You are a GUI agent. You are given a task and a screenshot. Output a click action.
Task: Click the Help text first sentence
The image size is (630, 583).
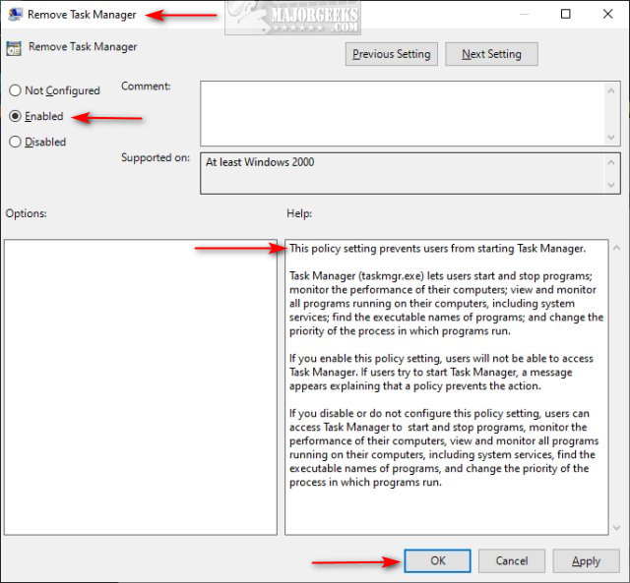pos(437,249)
